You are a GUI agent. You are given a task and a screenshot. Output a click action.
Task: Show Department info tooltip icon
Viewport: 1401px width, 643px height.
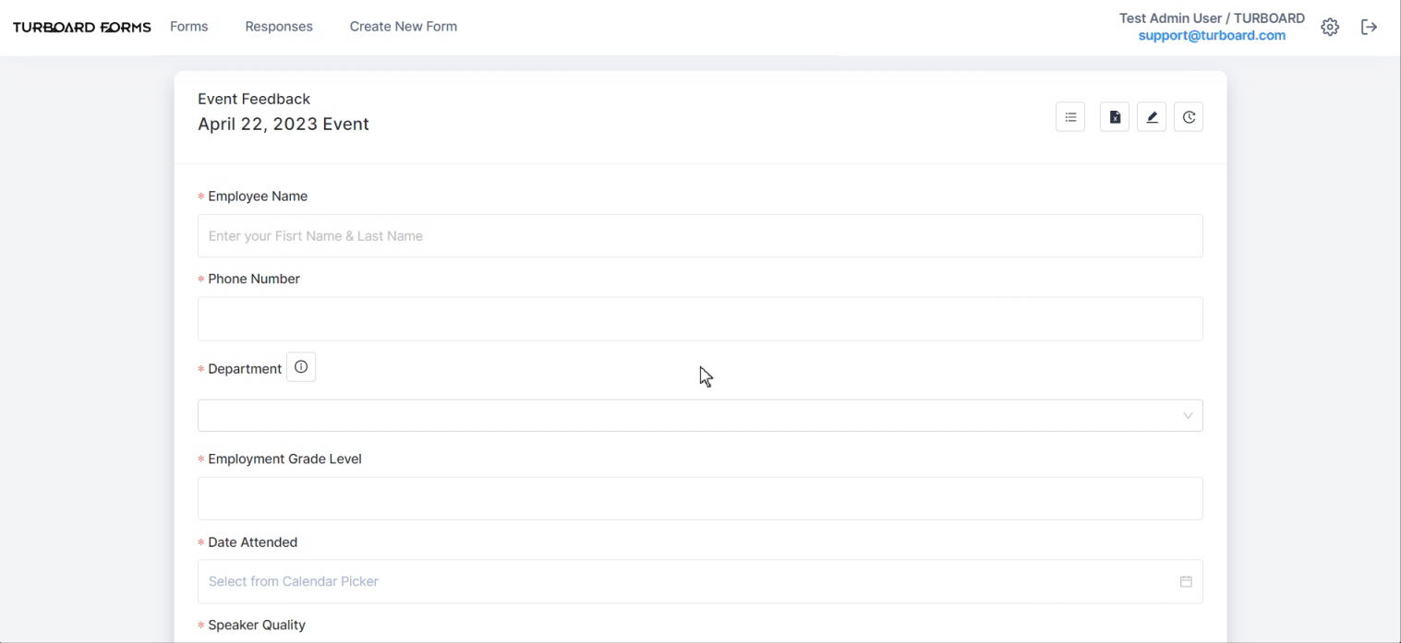301,367
